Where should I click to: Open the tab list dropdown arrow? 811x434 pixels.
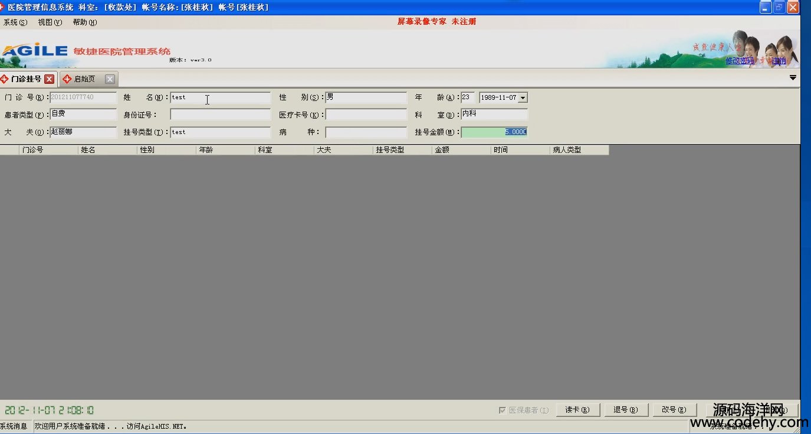coord(793,78)
